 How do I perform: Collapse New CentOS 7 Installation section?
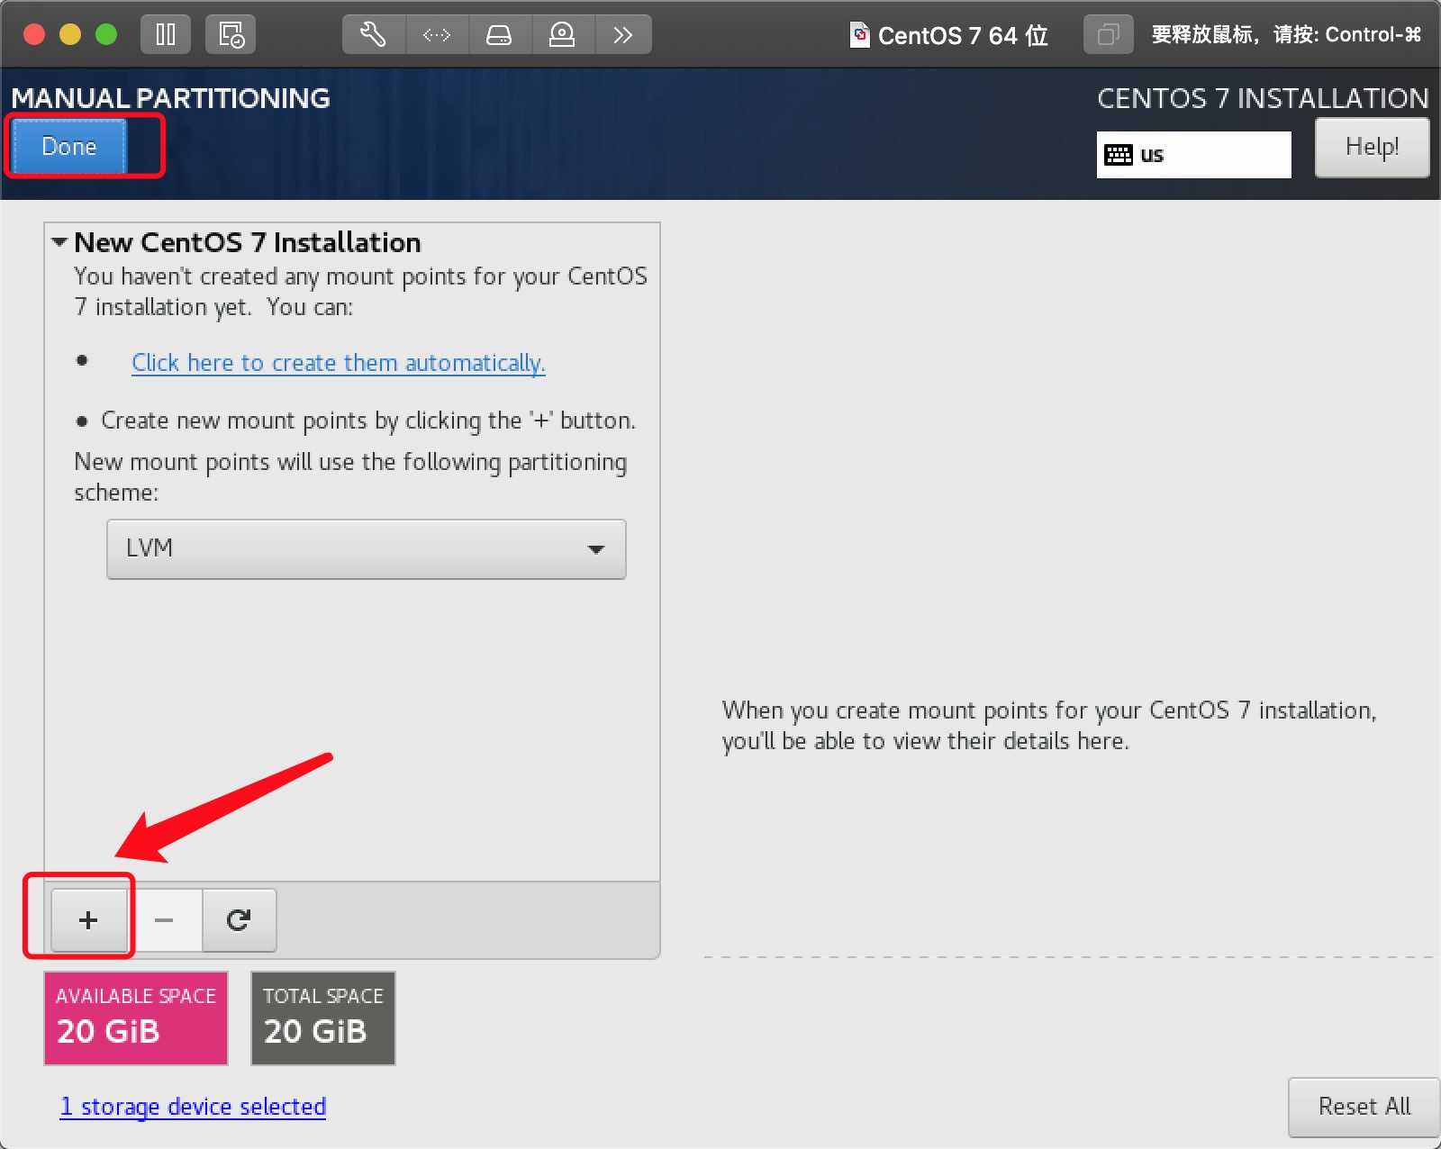pyautogui.click(x=59, y=242)
